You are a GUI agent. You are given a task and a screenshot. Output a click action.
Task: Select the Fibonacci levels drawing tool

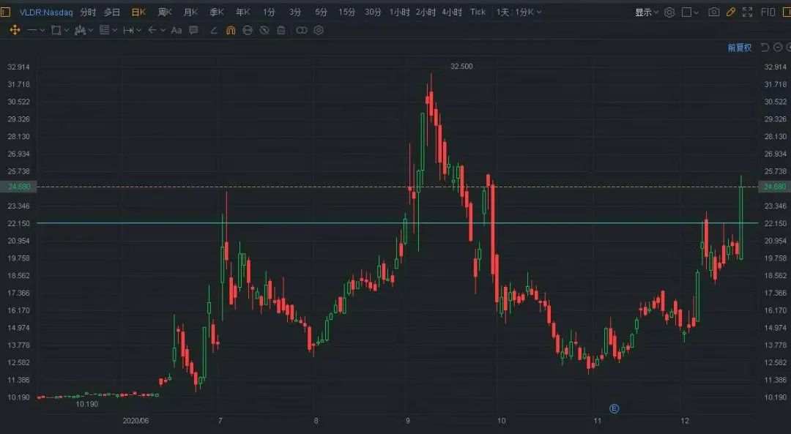104,30
